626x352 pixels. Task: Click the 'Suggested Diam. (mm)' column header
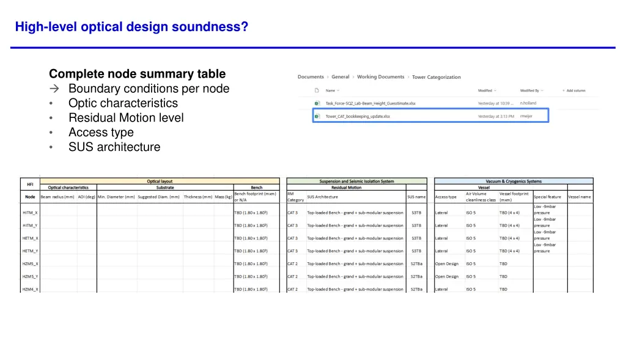[158, 197]
